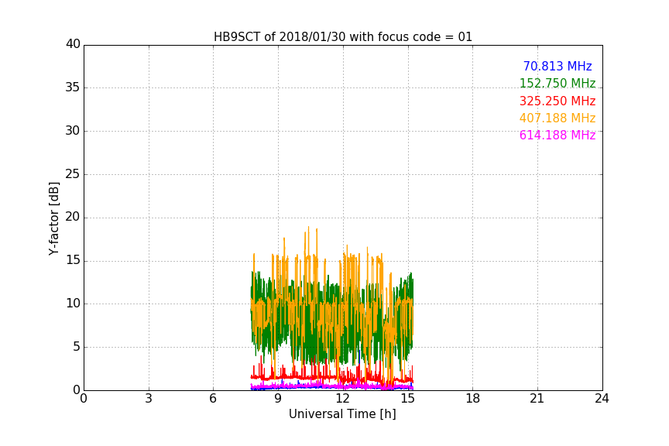This screenshot has height=446, width=669.
Task: Click the x-axis tick value '21'
Action: pos(537,399)
